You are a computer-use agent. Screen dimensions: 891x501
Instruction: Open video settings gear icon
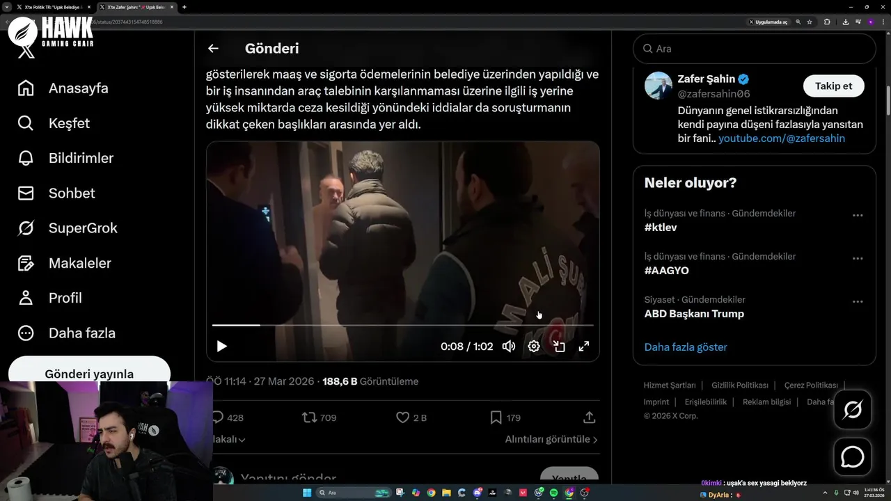(534, 346)
